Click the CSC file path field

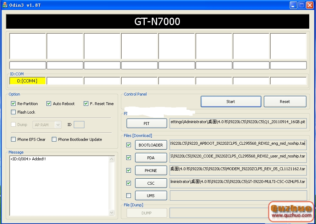[x=238, y=183]
